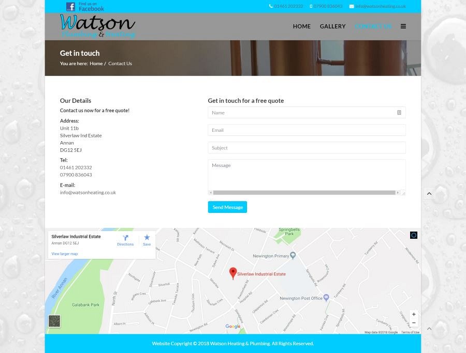
Task: Click the Find us on Facebook icon
Action: (85, 6)
